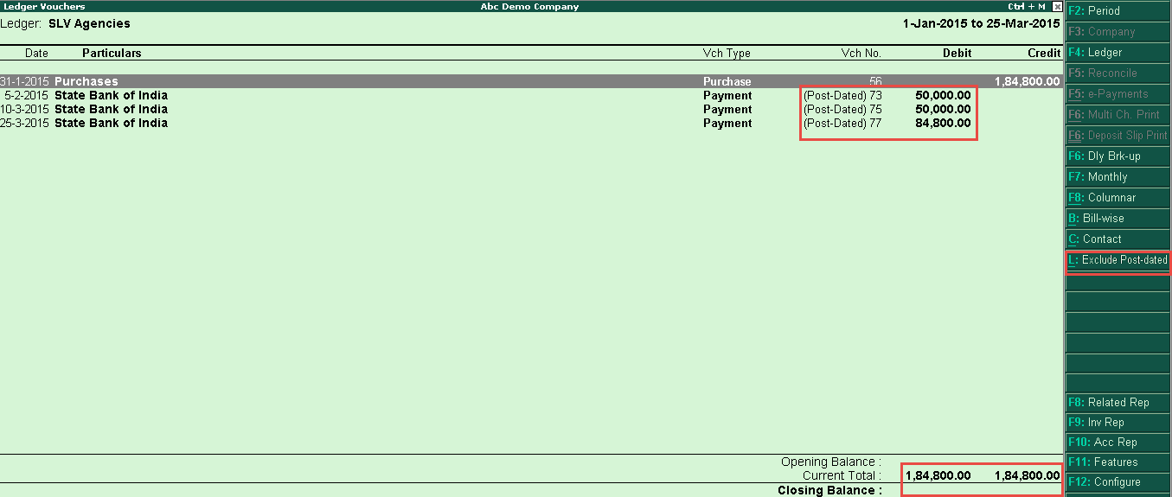1172x497 pixels.
Task: Click the Vch No. column header
Action: click(861, 53)
